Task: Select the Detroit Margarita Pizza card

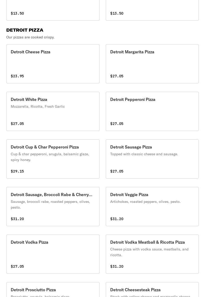Action: (x=152, y=64)
